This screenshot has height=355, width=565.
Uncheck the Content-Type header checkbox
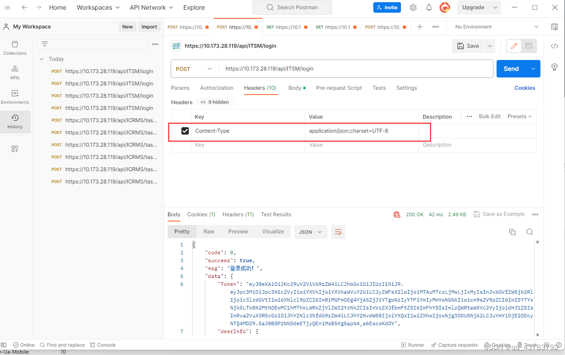tap(185, 130)
